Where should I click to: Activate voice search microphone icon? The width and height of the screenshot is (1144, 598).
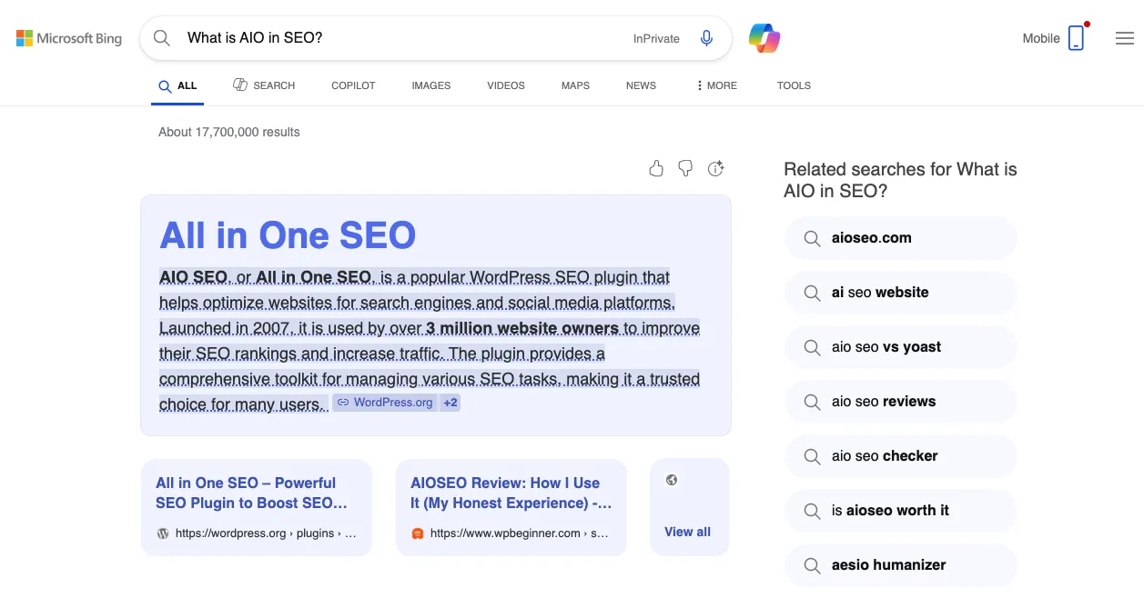706,38
